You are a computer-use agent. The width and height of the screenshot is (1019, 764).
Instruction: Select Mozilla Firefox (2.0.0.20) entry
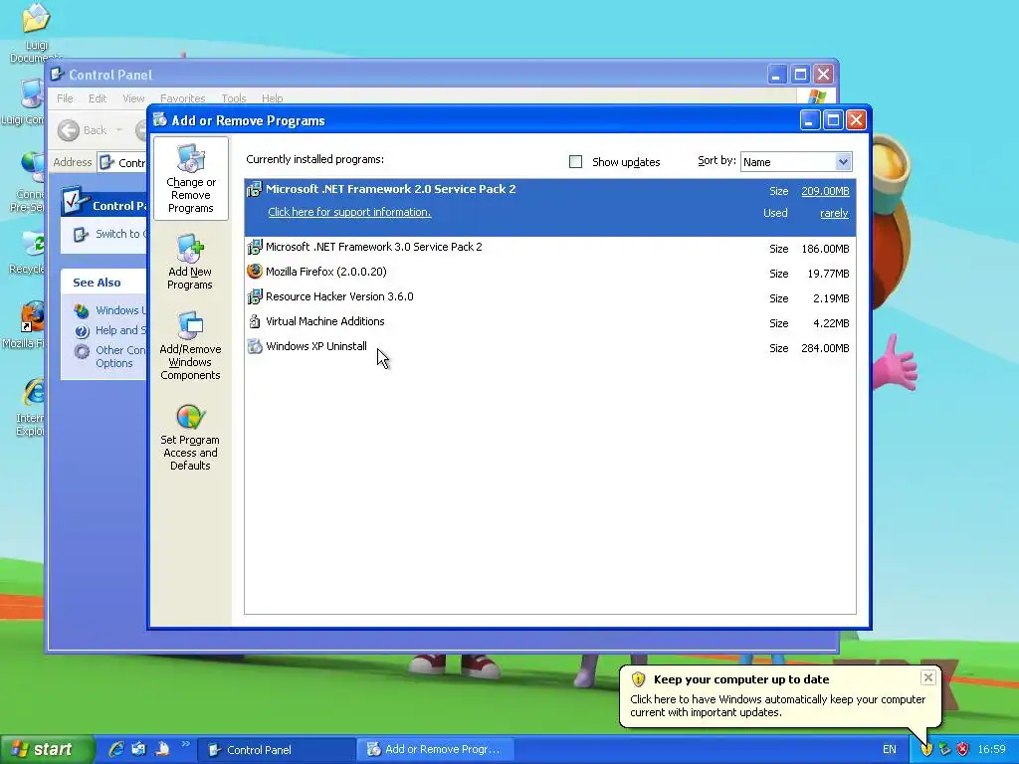point(549,273)
